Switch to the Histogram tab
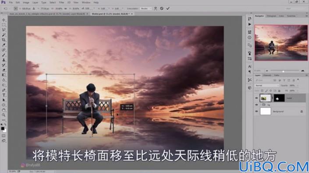 (271, 16)
